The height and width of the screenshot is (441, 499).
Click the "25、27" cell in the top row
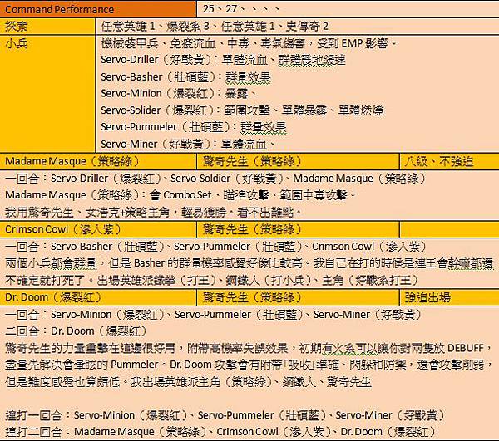point(348,9)
